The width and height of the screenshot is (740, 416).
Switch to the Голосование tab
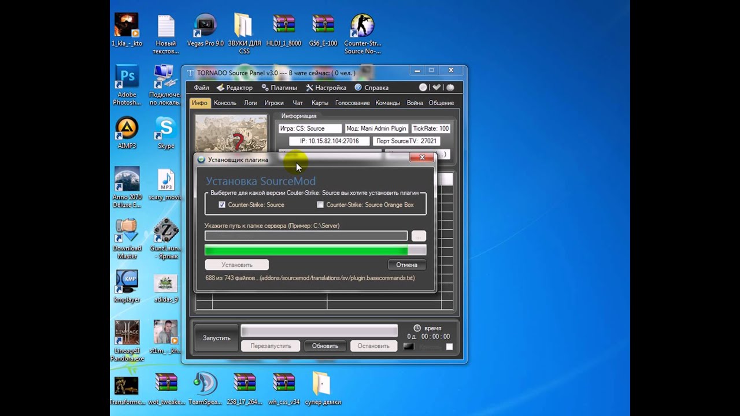353,103
